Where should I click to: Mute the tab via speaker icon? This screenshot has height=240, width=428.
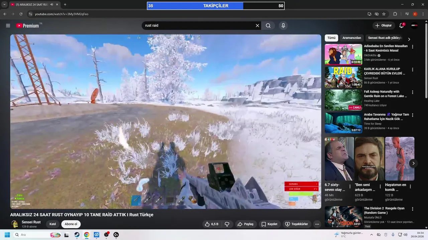[x=52, y=5]
